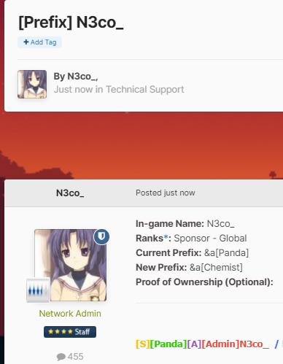
Task: Click the four-star Staff badge
Action: (70, 332)
